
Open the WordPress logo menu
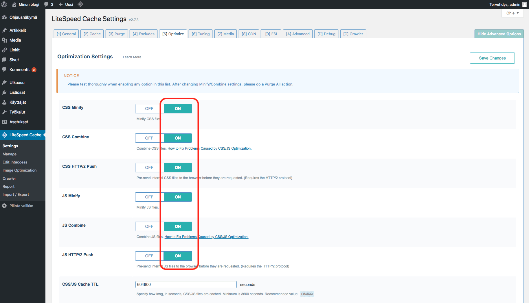point(4,4)
